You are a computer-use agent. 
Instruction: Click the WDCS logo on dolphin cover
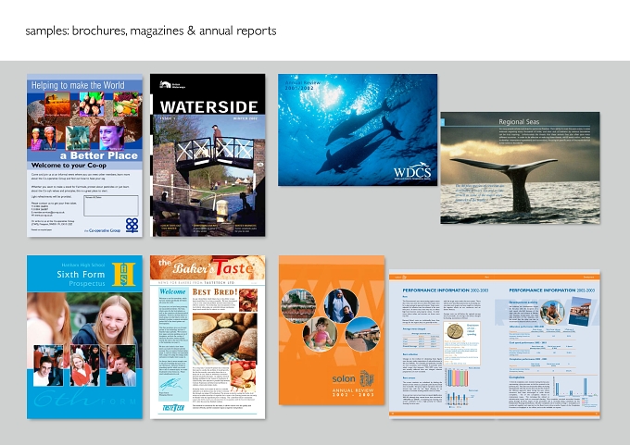pyautogui.click(x=412, y=170)
